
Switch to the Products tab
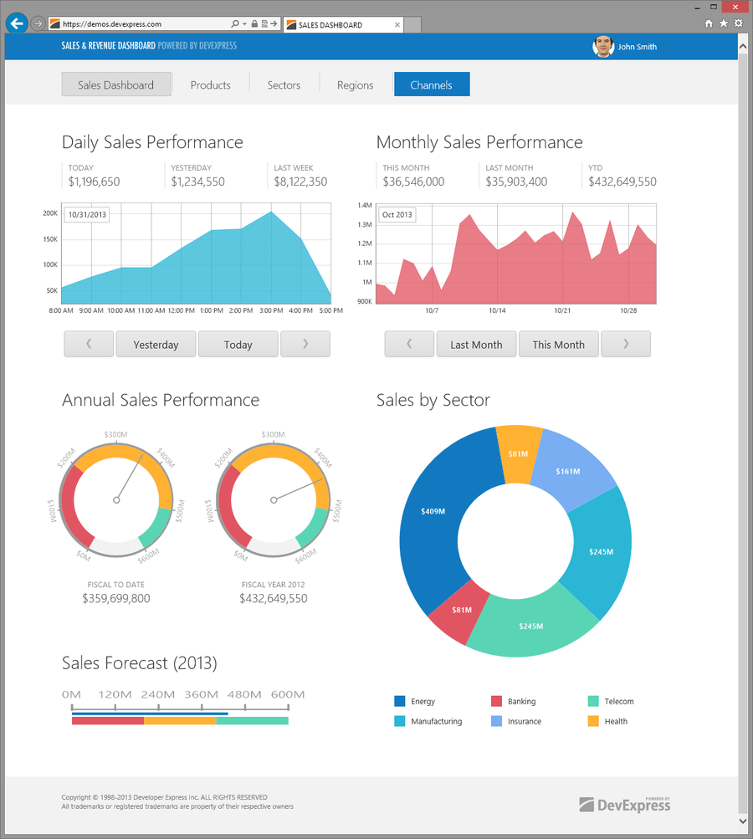tap(210, 84)
